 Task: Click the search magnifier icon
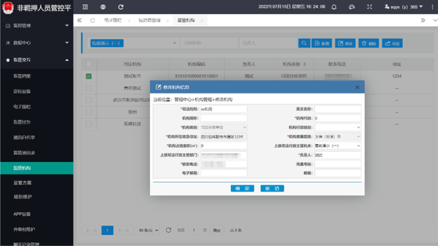305,43
